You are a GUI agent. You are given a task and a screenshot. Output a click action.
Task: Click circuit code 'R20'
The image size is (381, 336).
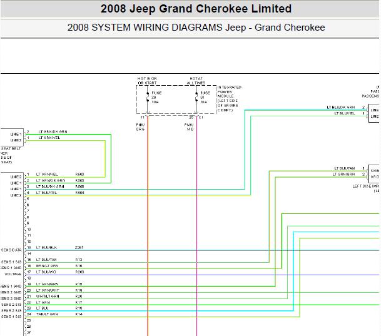[79, 296]
